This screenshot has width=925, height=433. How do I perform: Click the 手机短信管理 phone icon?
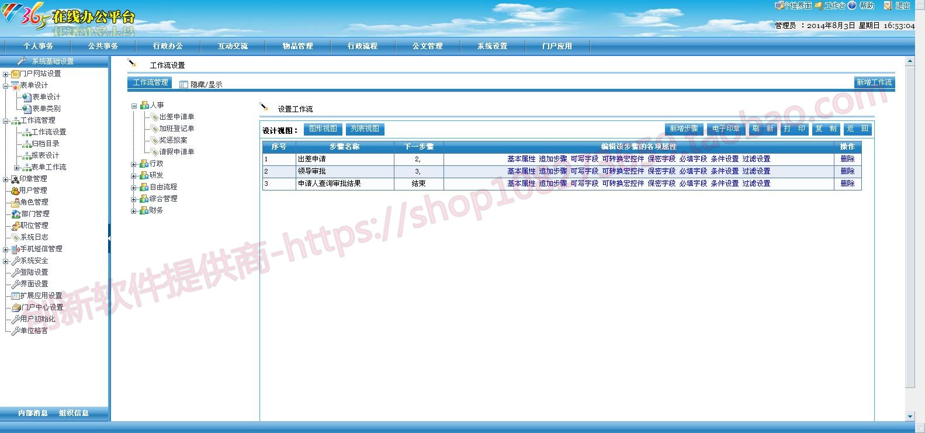(x=15, y=249)
